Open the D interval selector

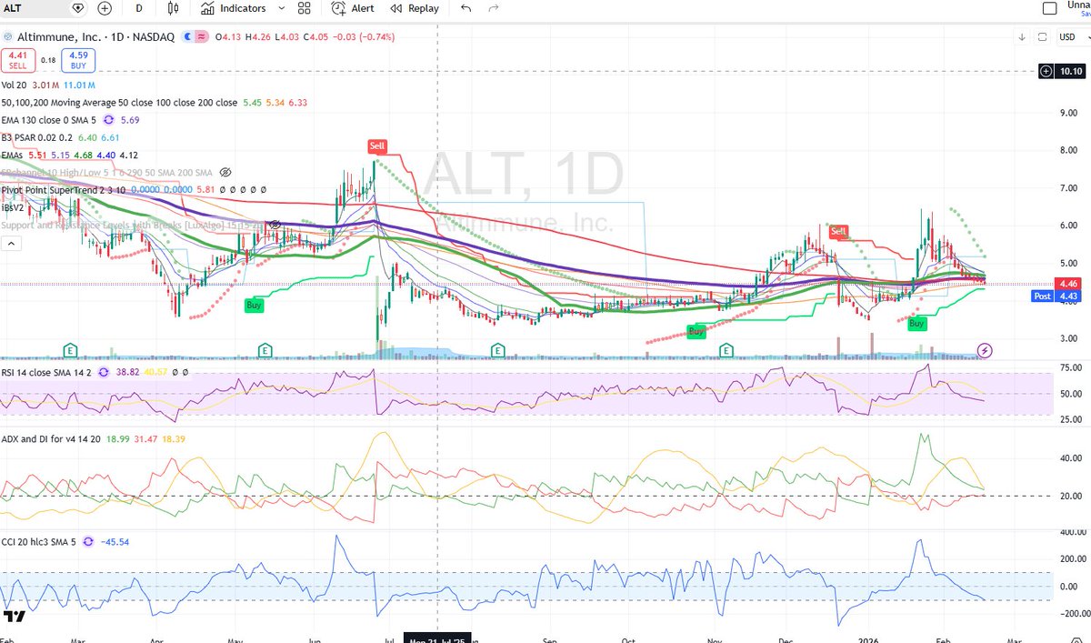[139, 8]
